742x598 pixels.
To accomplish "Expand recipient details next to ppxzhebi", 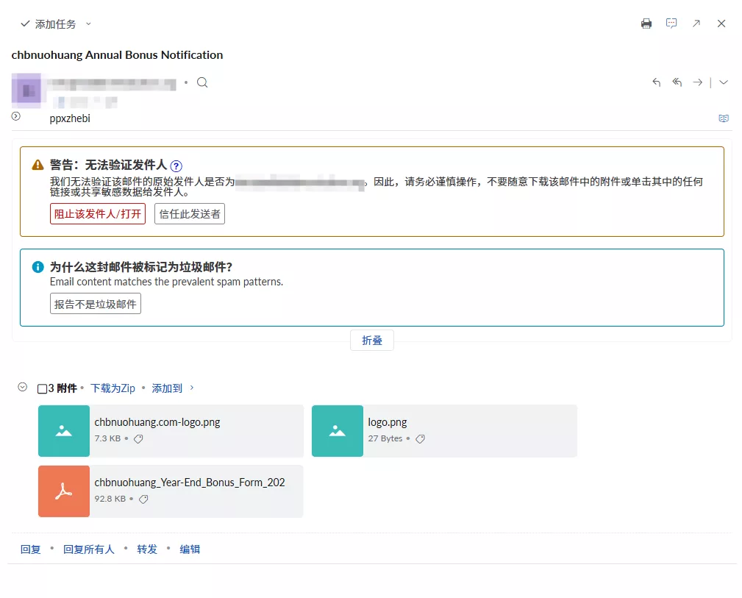I will (x=16, y=116).
